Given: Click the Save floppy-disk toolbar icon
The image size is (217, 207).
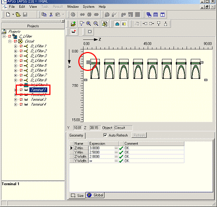Looking at the screenshot, I should click(x=25, y=15).
